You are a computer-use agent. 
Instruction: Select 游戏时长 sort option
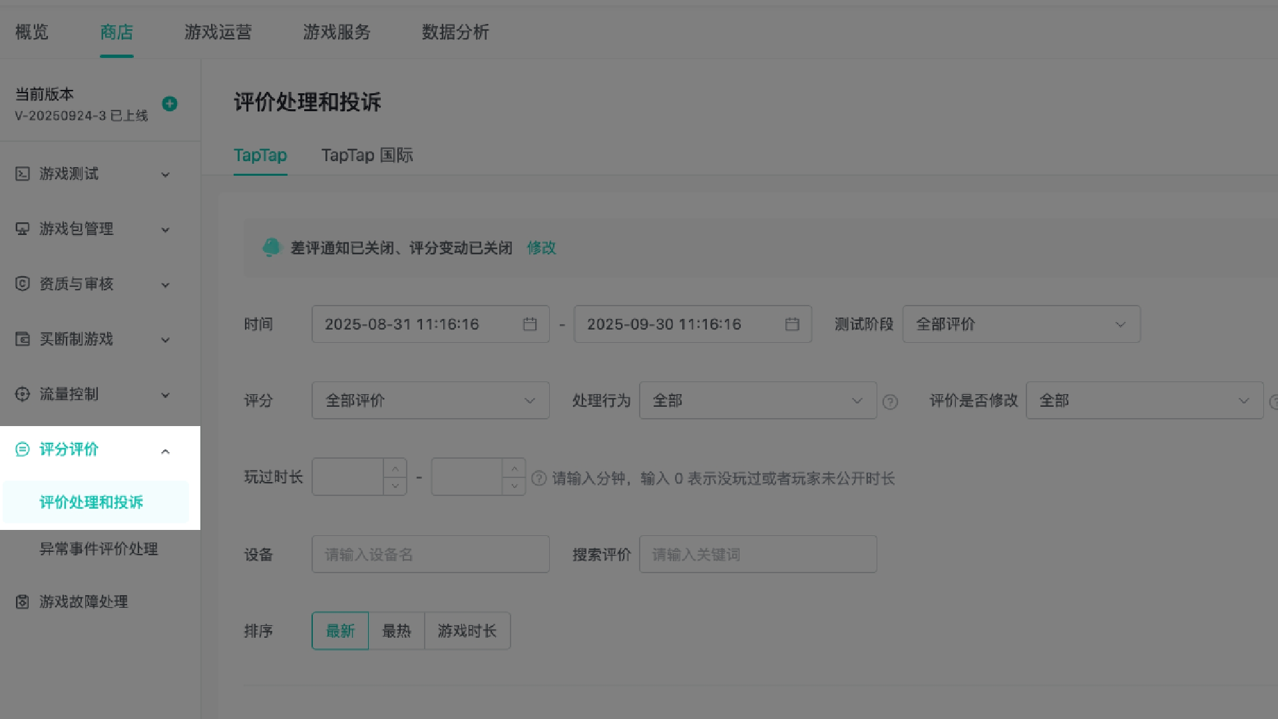coord(467,631)
